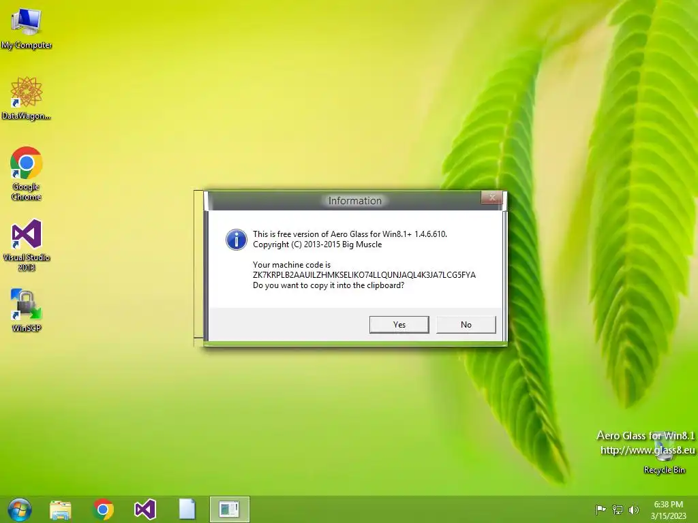Select the Google Chrome desktop shortcut
This screenshot has height=523, width=698.
coord(27,174)
